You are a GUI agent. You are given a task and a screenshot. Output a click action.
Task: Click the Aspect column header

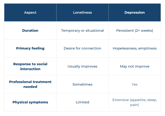click(30, 12)
